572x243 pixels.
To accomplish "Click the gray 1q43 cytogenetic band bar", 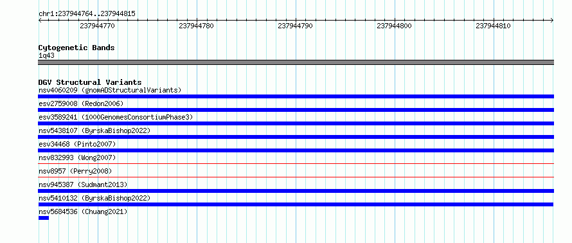I will tap(296, 62).
